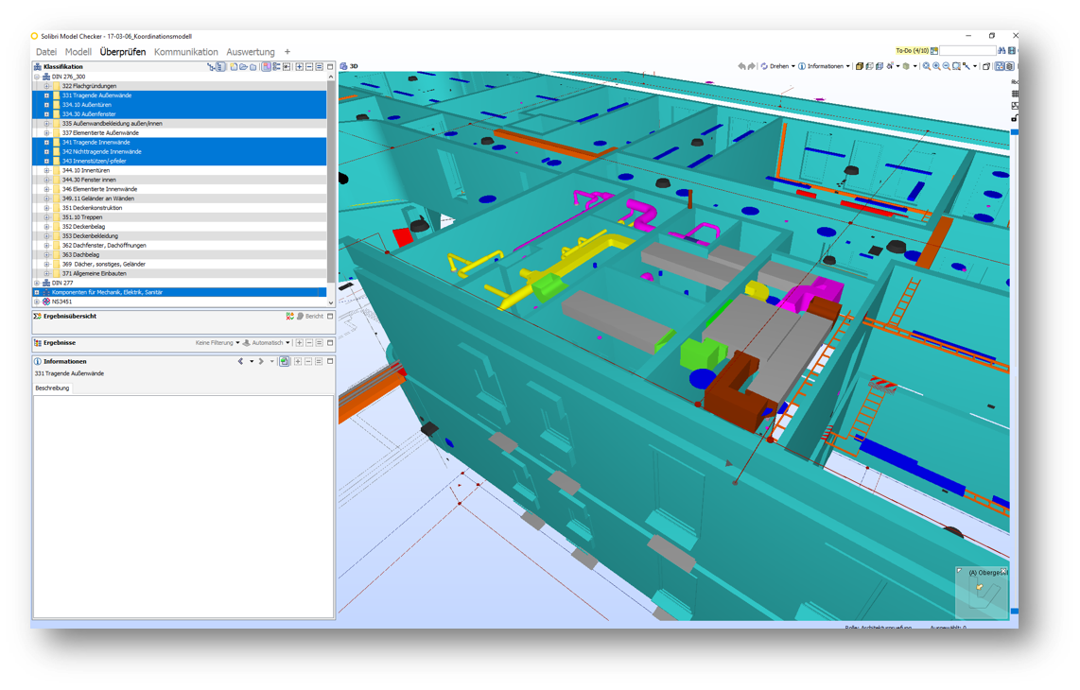The height and width of the screenshot is (690, 1080).
Task: Expand 351.10 Treppen node
Action: [x=47, y=216]
